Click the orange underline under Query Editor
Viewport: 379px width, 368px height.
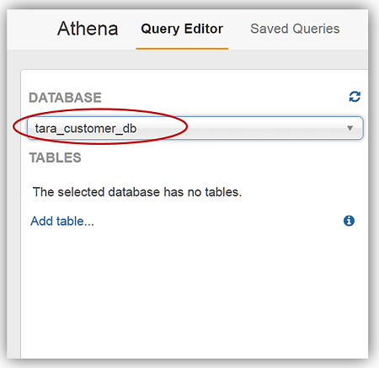pyautogui.click(x=182, y=49)
